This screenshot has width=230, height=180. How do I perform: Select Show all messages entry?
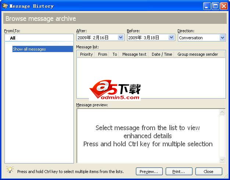coord(43,49)
